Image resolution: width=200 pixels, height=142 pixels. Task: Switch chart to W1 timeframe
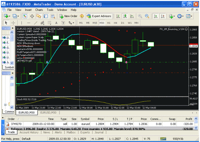pyautogui.click(x=130, y=23)
